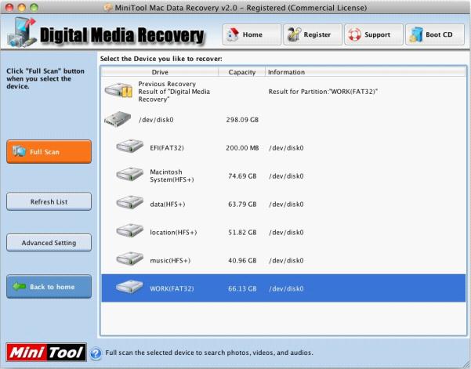Sort by the Capacity column header
471x369 pixels.
tap(242, 72)
